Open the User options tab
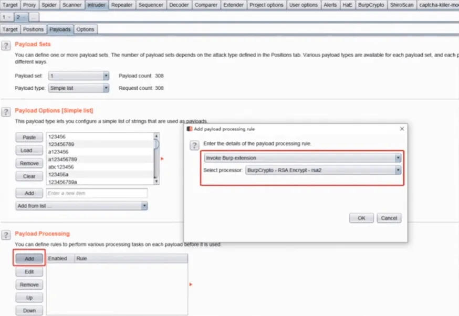 304,5
